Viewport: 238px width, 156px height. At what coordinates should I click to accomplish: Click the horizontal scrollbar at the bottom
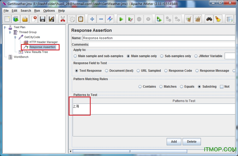[x=130, y=151]
